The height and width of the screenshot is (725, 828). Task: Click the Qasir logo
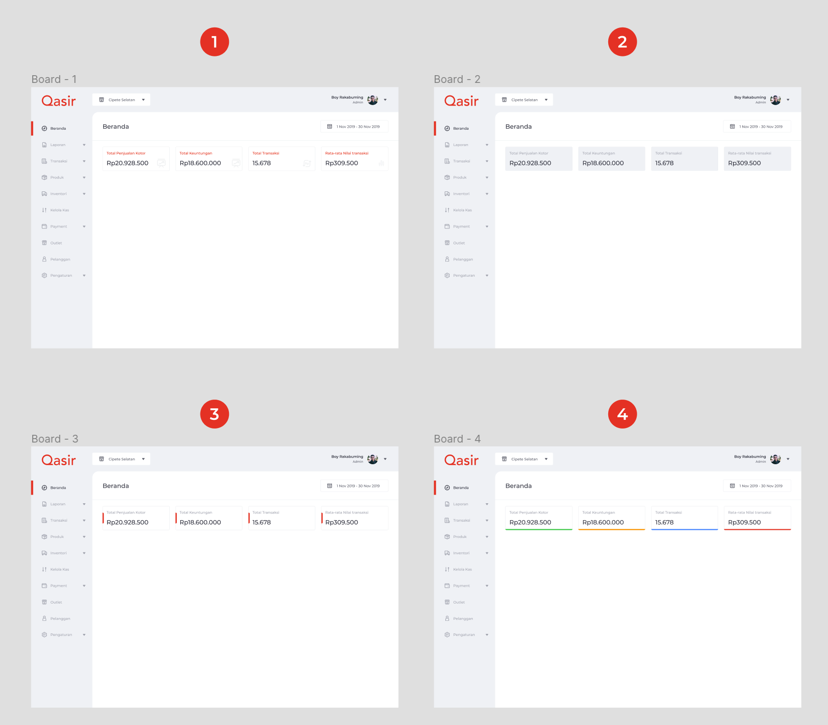pos(58,101)
